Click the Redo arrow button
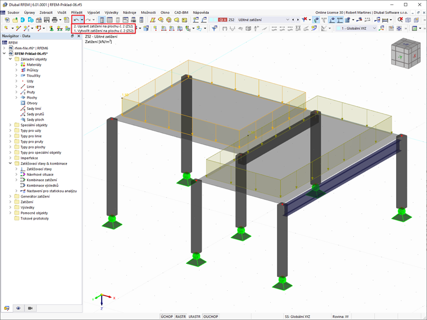 point(88,20)
